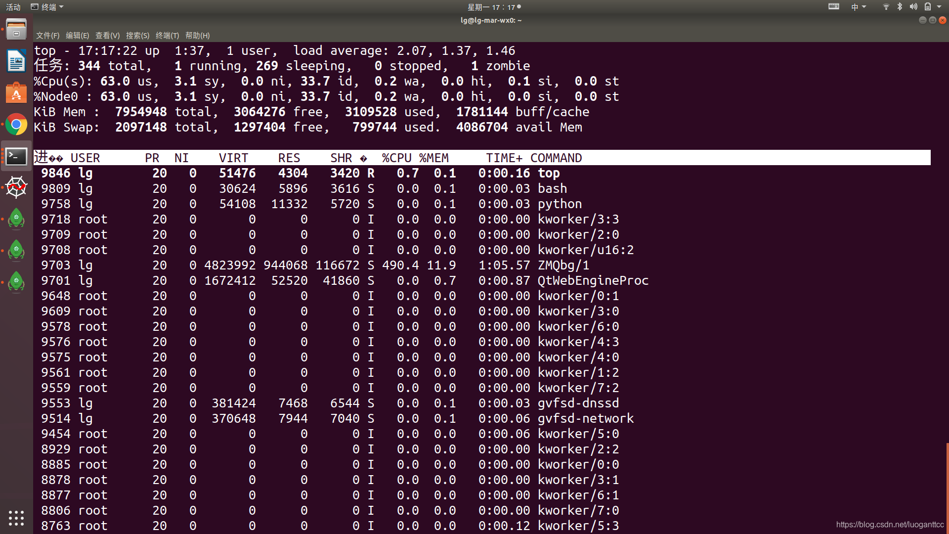Open the Spyder IDE dock icon
The width and height of the screenshot is (949, 534).
[16, 187]
